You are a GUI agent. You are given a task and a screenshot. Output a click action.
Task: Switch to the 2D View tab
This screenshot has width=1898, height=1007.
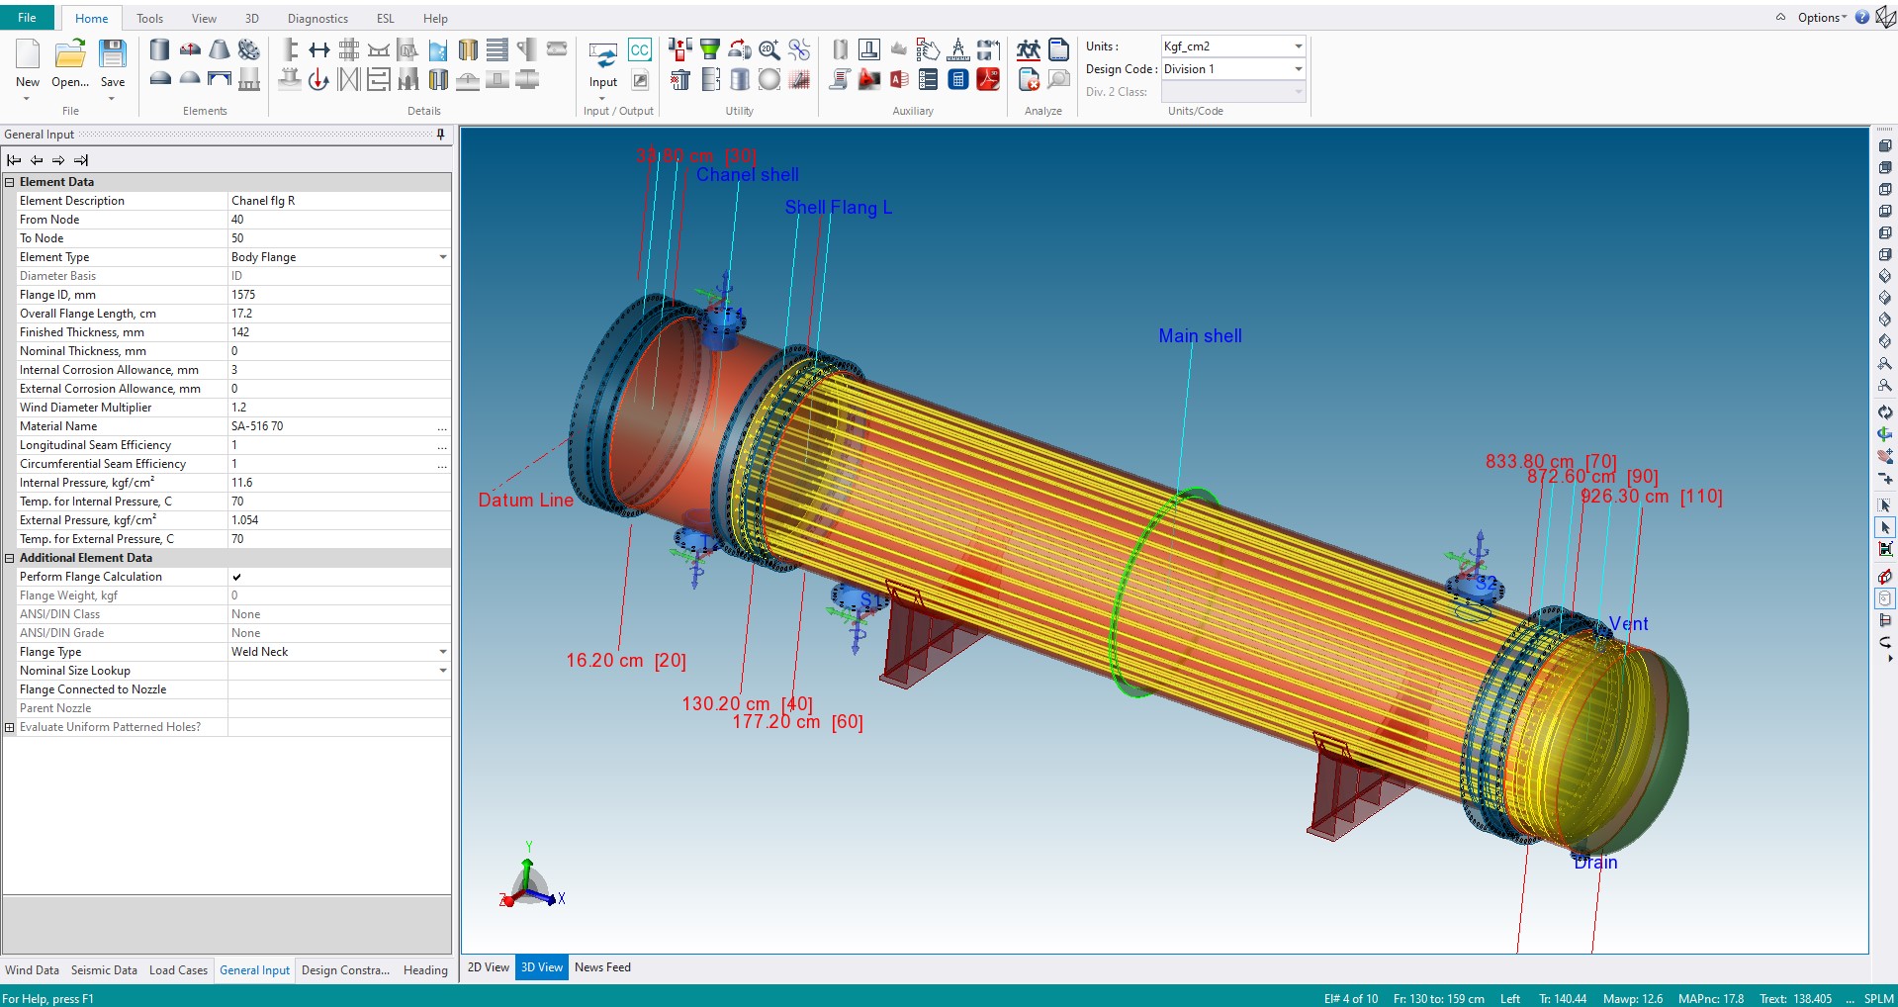[488, 967]
